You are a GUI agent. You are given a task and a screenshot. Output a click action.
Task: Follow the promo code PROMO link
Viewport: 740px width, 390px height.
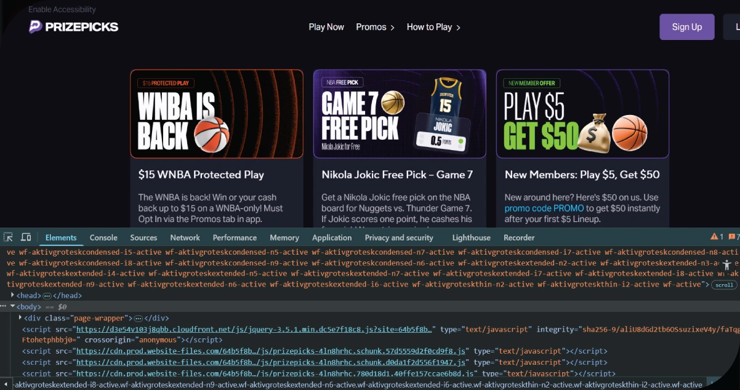click(x=543, y=208)
